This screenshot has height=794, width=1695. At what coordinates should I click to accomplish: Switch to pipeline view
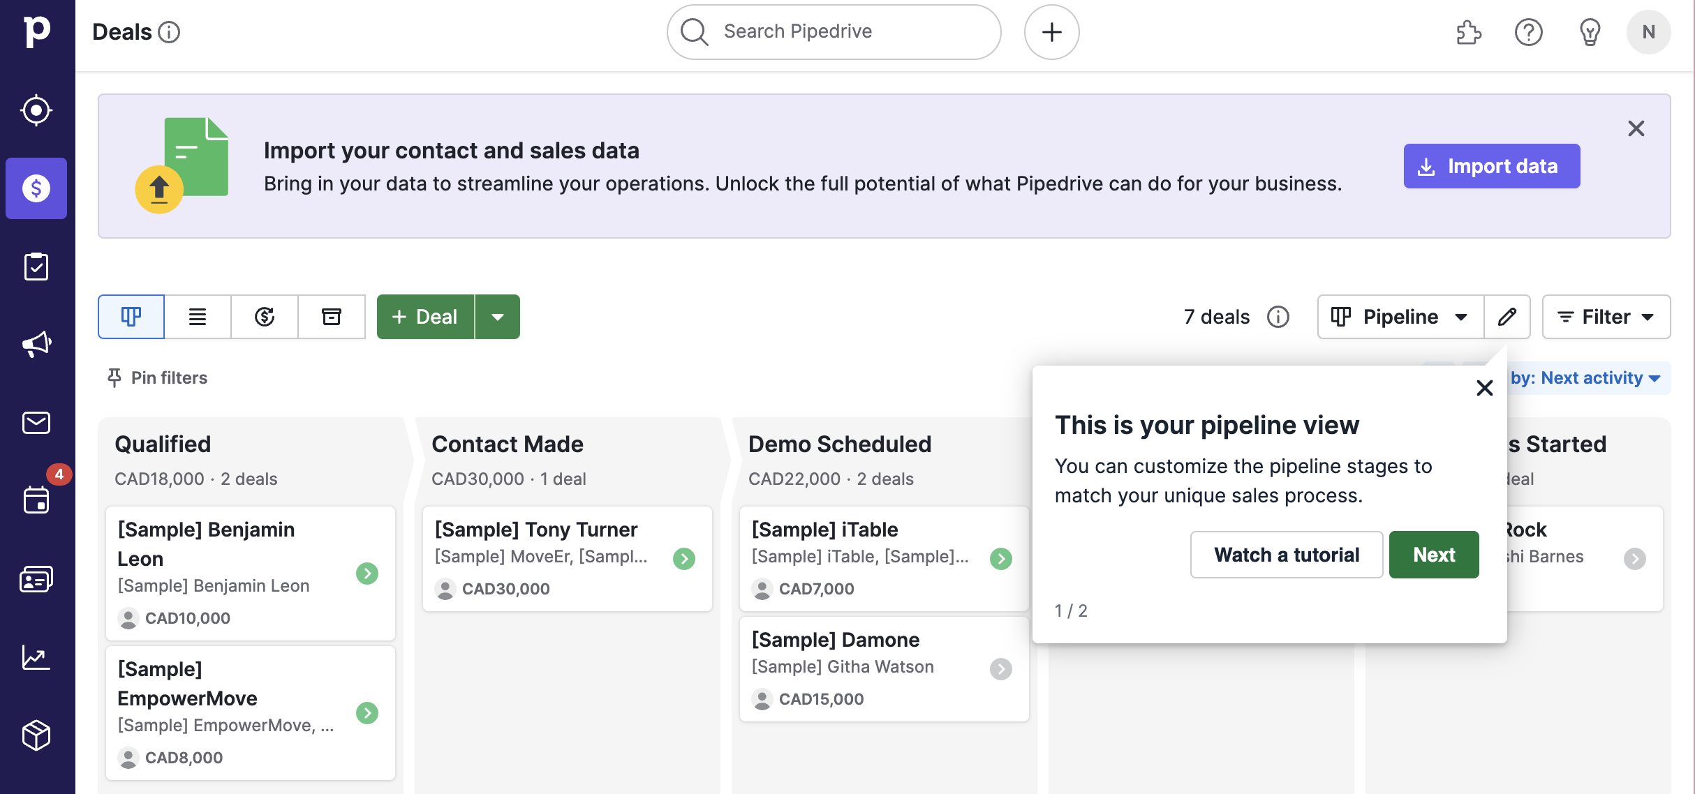131,317
